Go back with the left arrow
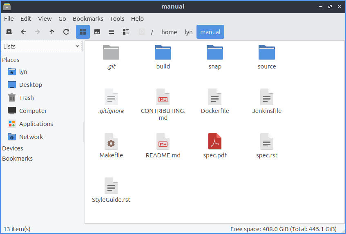The height and width of the screenshot is (234, 346). [x=23, y=32]
